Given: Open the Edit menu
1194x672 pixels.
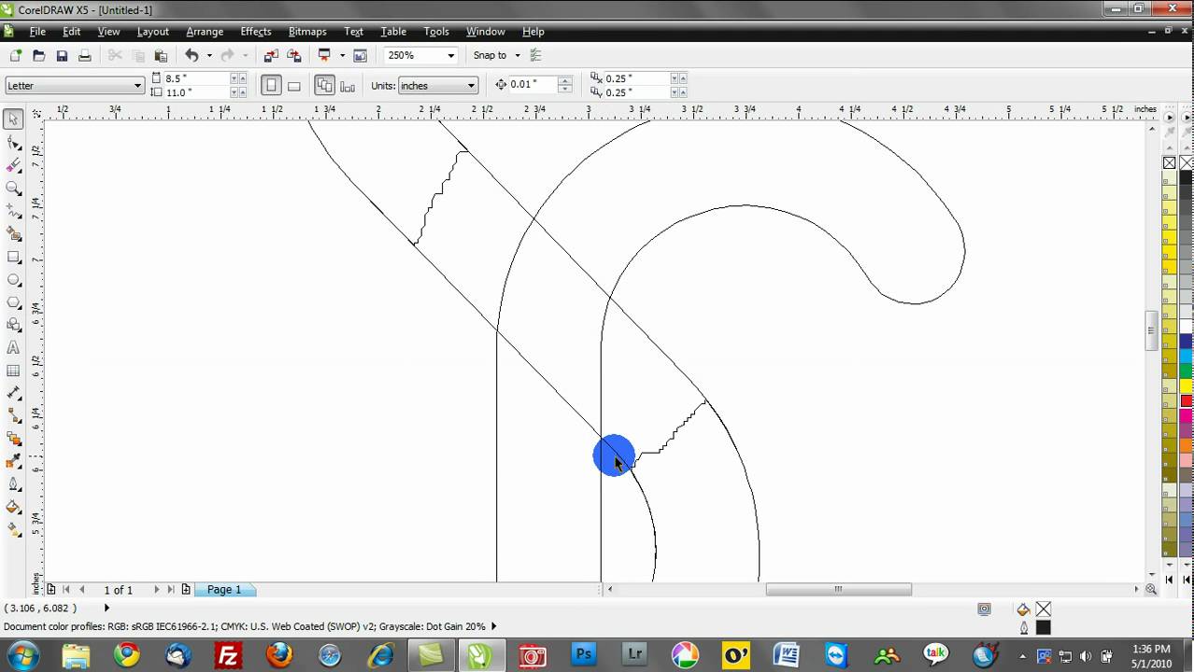Looking at the screenshot, I should point(72,32).
